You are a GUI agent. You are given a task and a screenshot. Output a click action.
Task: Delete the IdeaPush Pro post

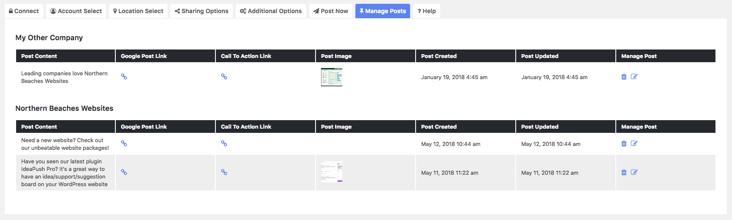pos(624,172)
